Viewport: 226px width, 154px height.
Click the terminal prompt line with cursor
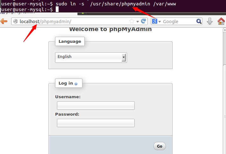click(x=30, y=10)
